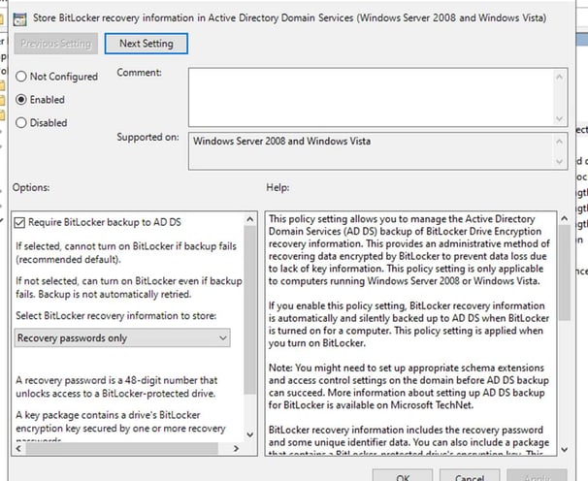The width and height of the screenshot is (588, 481).
Task: Click 'Note: You might need to set up' help paragraph
Action: tap(408, 387)
